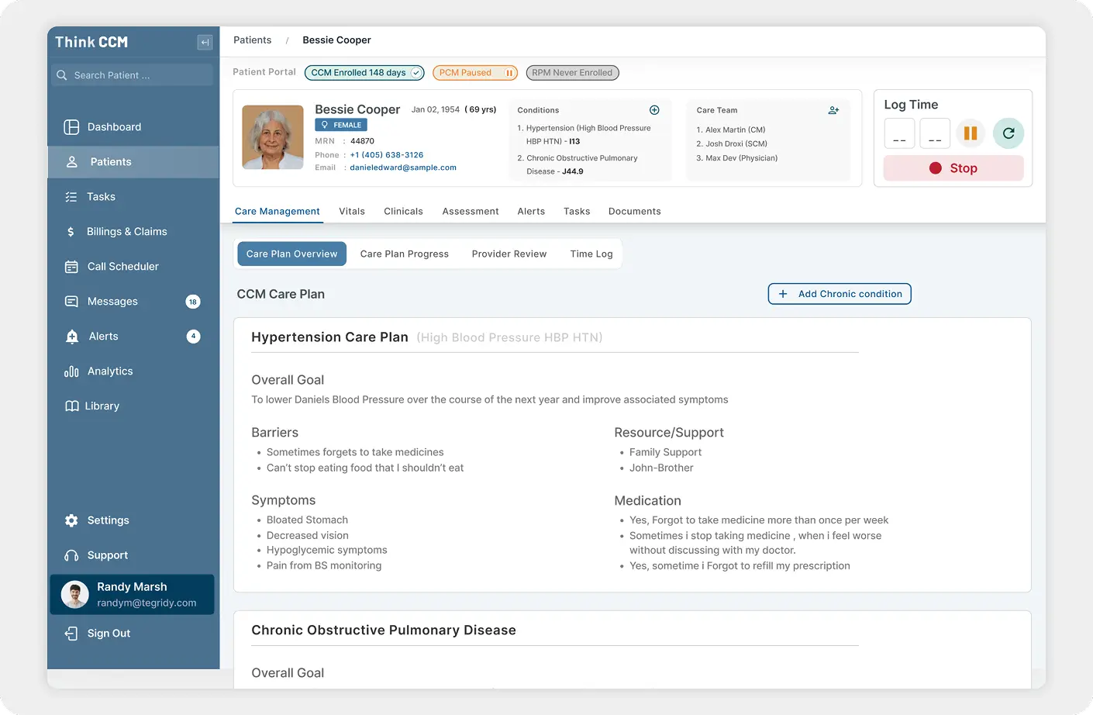This screenshot has width=1093, height=715.
Task: Open Randy Marsh's profile
Action: point(132,594)
